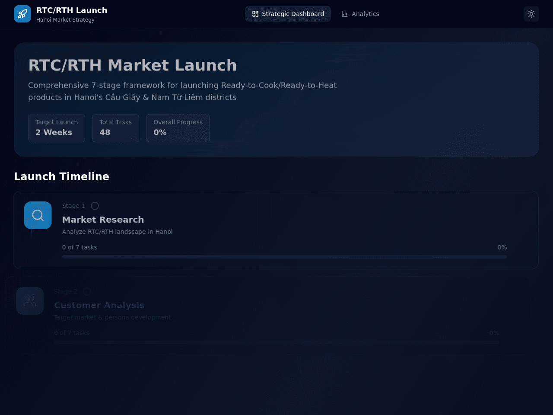Screen dimensions: 553x415
Task: Click the Customer Analysis people icon
Action: 30,301
